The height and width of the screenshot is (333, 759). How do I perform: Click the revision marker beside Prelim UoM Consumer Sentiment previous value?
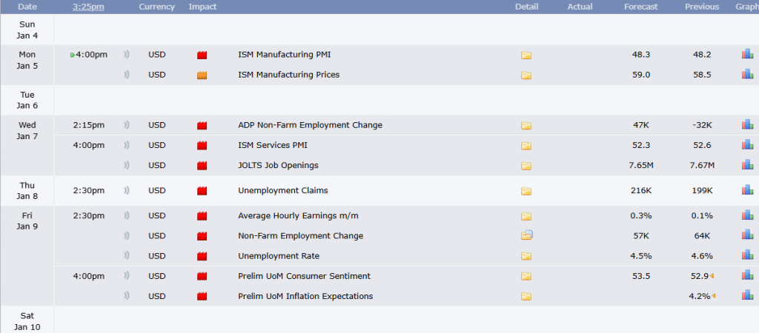coord(712,276)
